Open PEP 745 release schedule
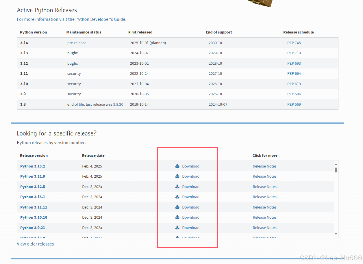The width and height of the screenshot is (363, 264). (294, 43)
